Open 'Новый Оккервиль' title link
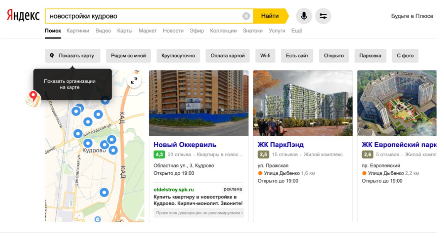The width and height of the screenshot is (444, 238). 185,144
